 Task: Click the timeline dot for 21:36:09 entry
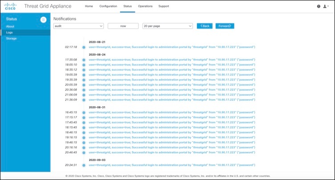84,100
